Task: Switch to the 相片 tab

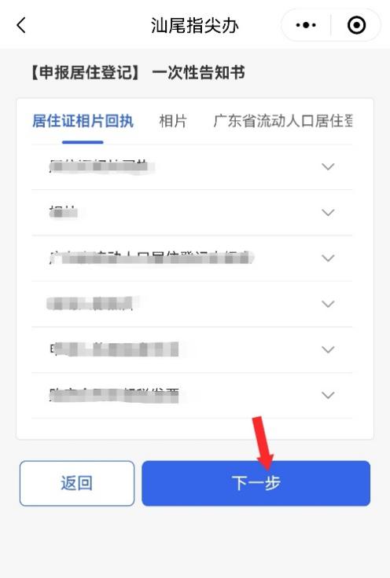Action: coord(173,121)
